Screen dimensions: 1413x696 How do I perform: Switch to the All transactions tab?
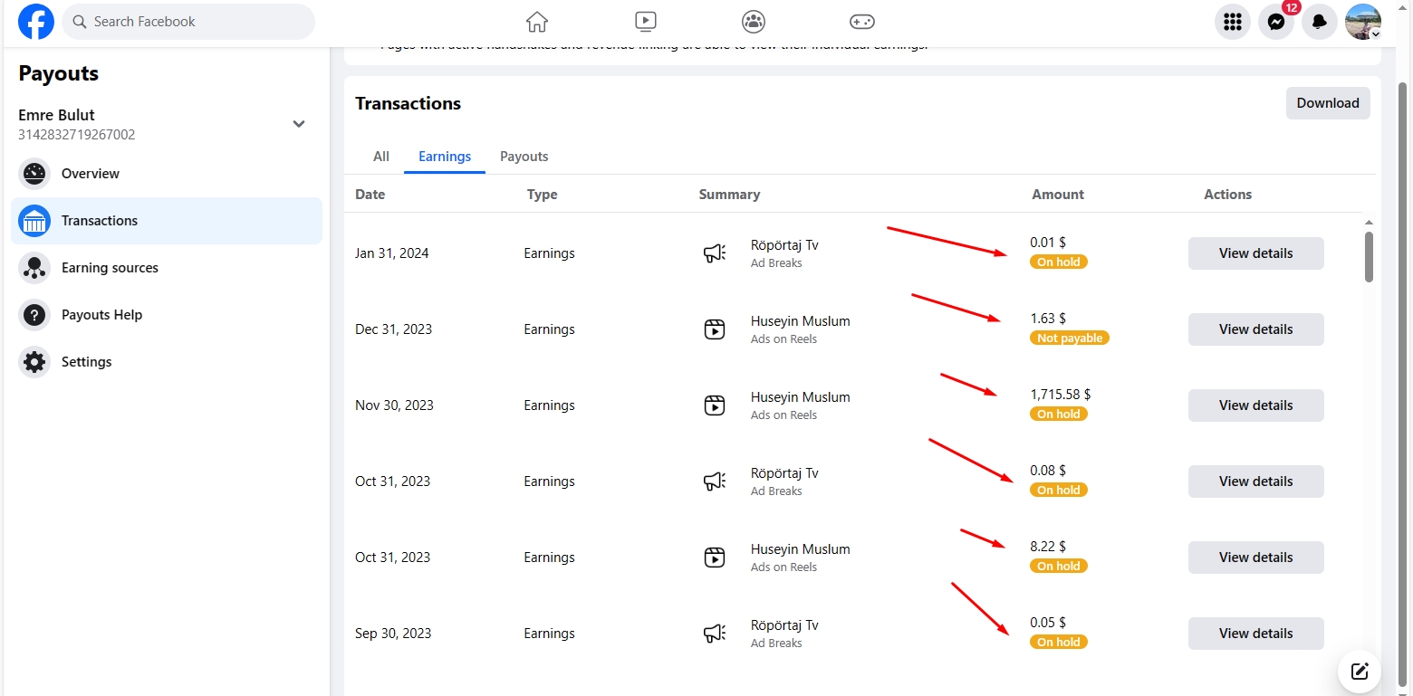pos(381,157)
